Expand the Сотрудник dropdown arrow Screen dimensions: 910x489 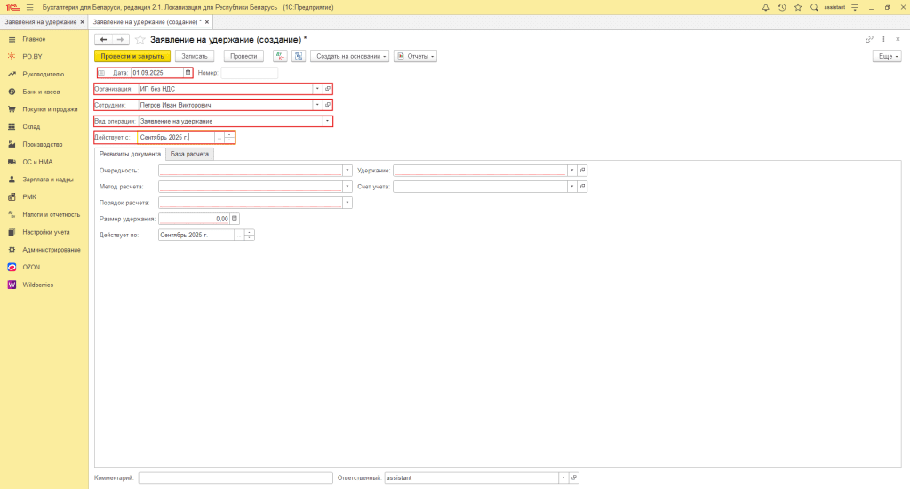(317, 105)
